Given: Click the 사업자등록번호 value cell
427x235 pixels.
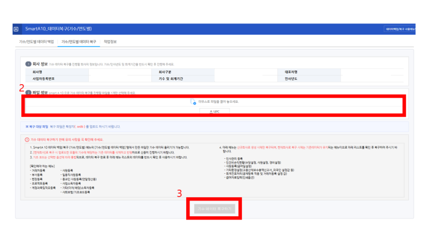Looking at the screenshot, I should click(x=120, y=79).
